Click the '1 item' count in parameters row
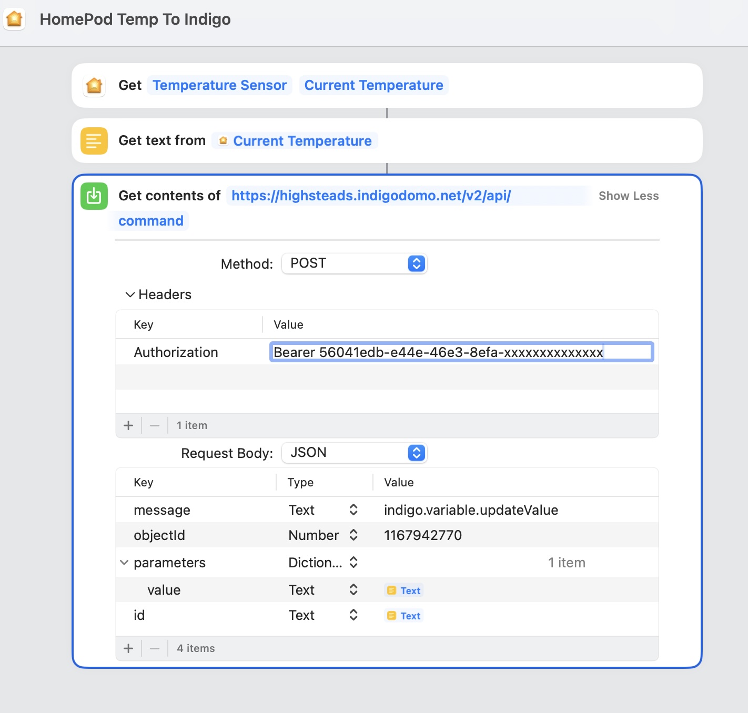Screen dimensions: 748x713 (567, 563)
